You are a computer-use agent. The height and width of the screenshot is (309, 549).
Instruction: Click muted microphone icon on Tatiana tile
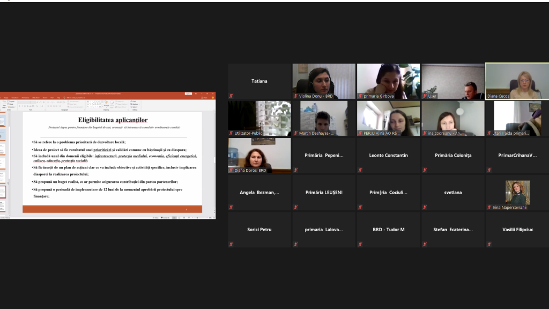click(x=231, y=95)
